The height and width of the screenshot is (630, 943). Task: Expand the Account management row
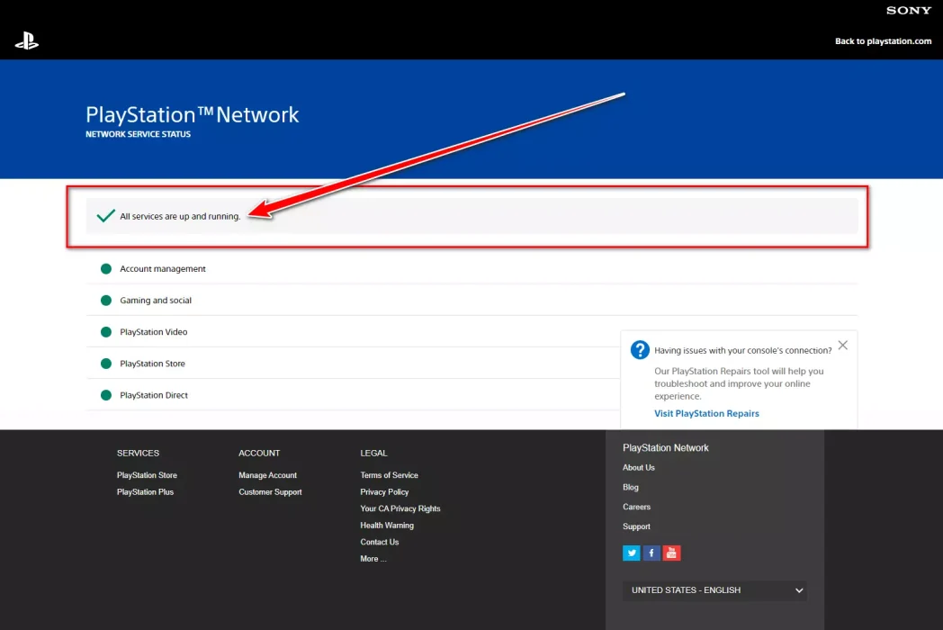coord(472,268)
